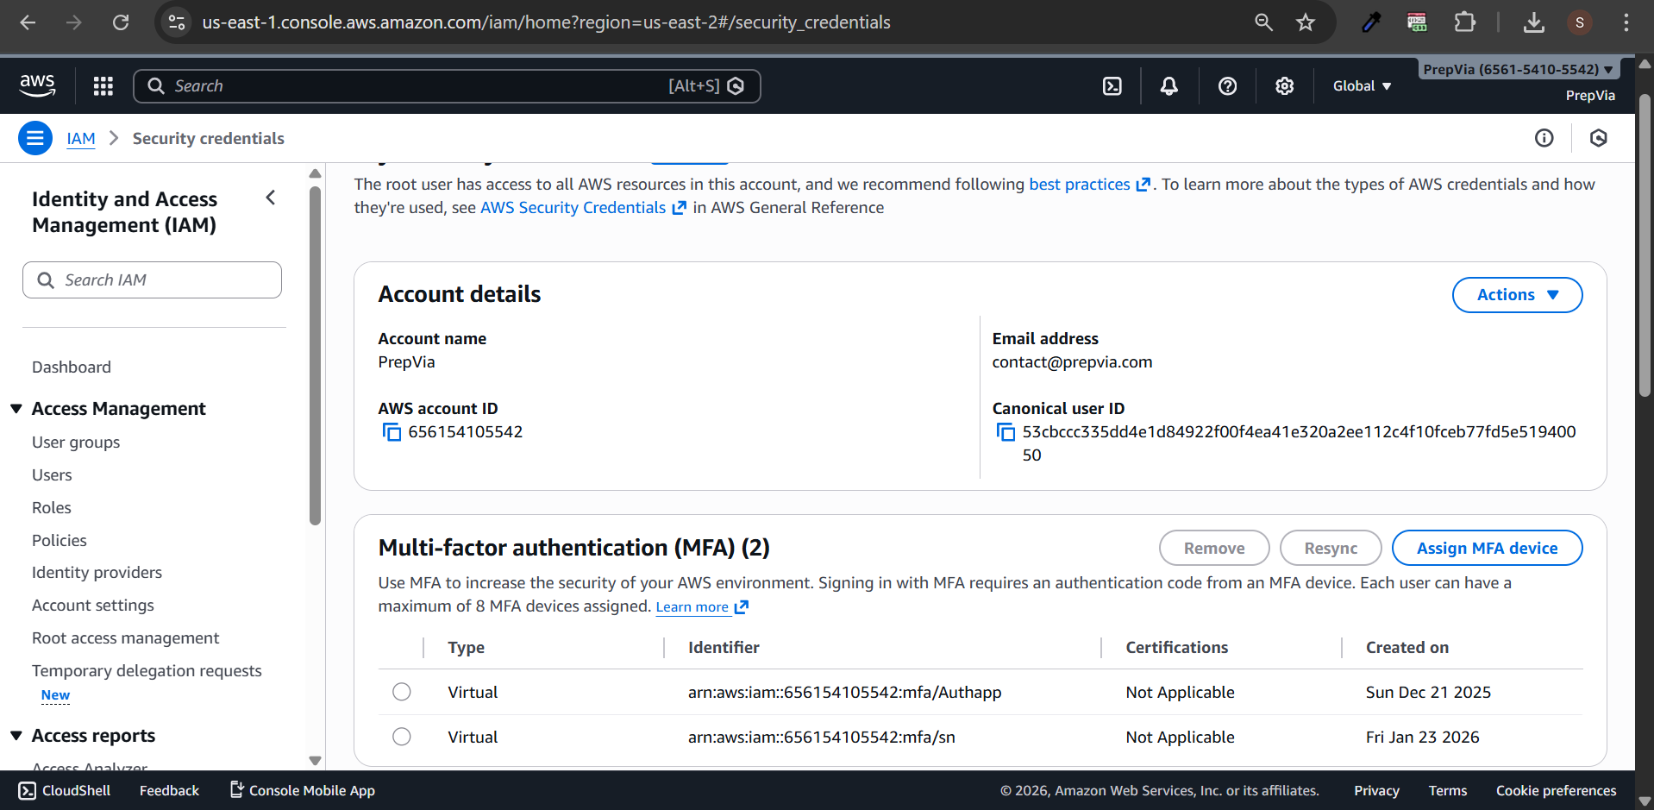Image resolution: width=1654 pixels, height=810 pixels.
Task: Go back to the previous browser page
Action: point(28,22)
